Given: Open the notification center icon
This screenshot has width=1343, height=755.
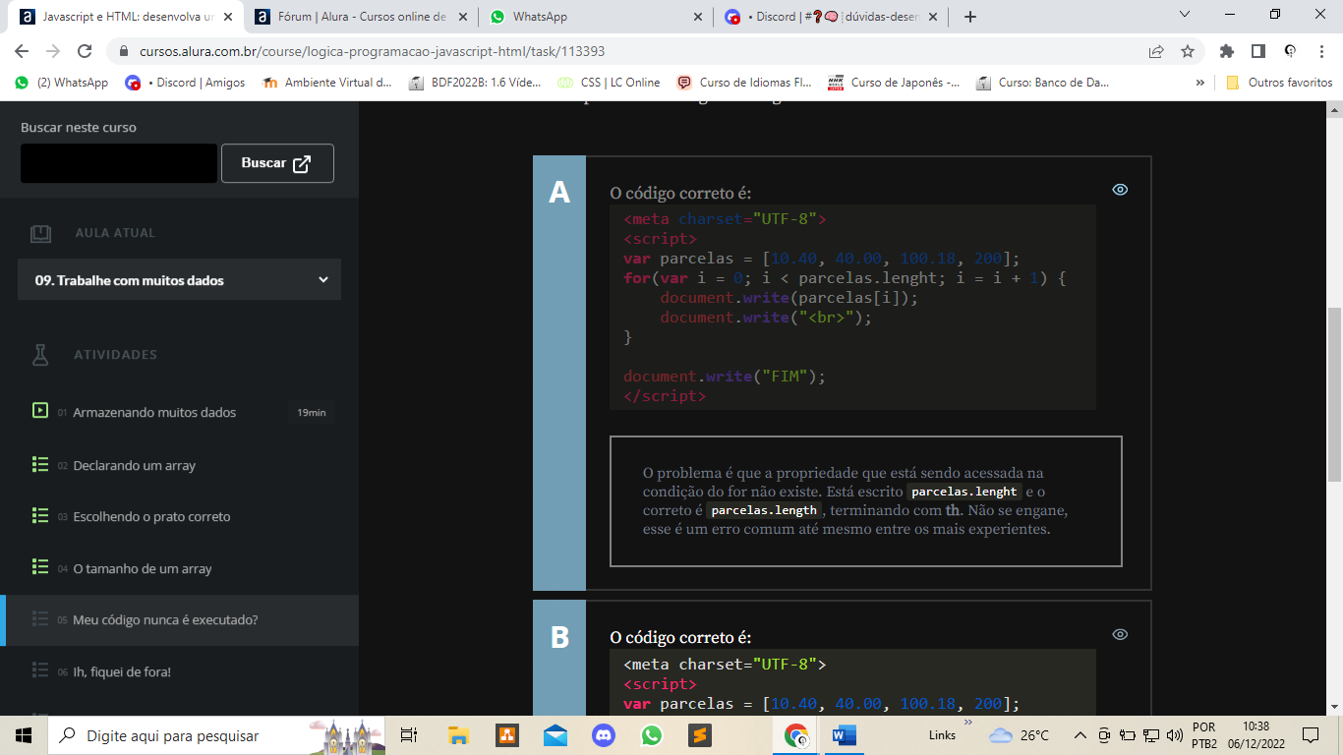Looking at the screenshot, I should [1310, 735].
